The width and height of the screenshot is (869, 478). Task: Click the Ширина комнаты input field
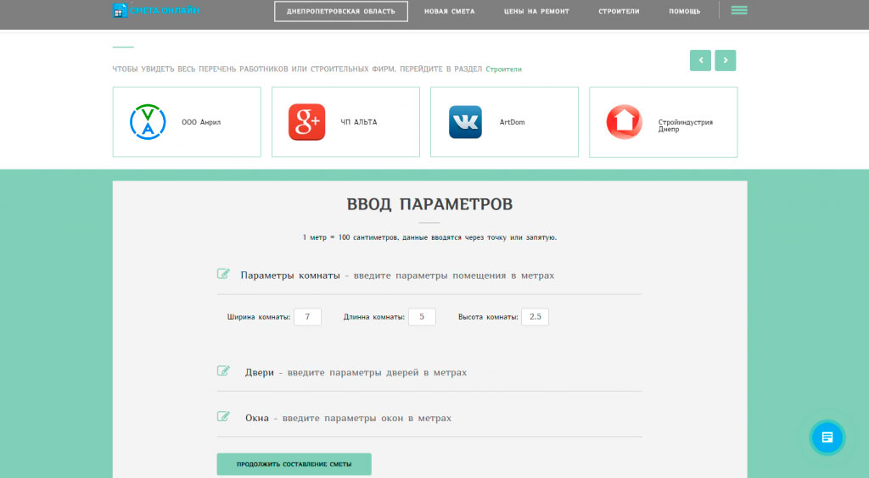click(307, 317)
